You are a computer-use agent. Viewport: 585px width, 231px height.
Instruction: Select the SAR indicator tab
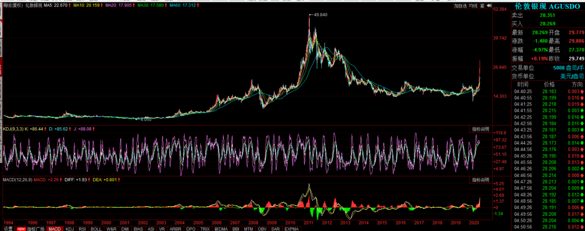click(276, 228)
